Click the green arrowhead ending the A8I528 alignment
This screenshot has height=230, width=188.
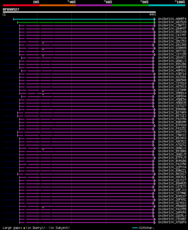click(x=155, y=22)
